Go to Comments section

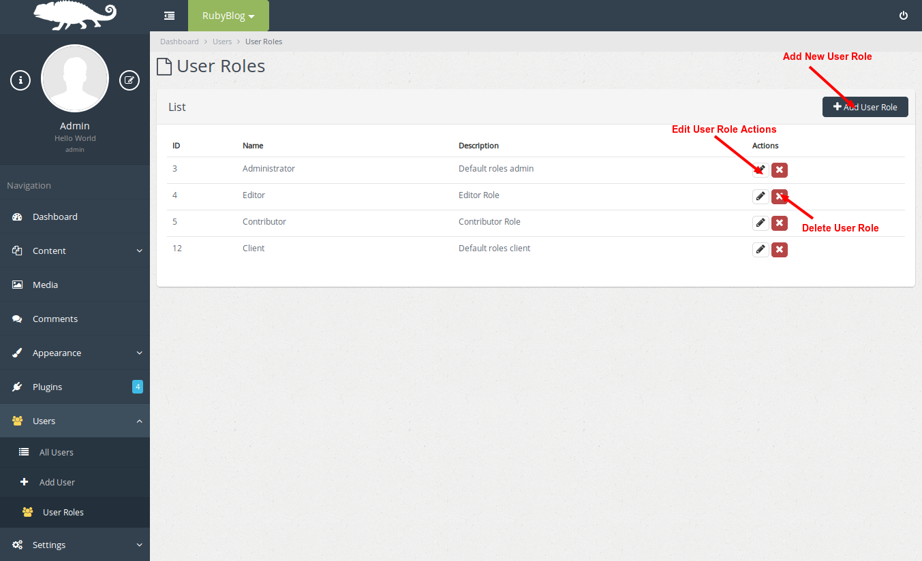click(x=55, y=319)
